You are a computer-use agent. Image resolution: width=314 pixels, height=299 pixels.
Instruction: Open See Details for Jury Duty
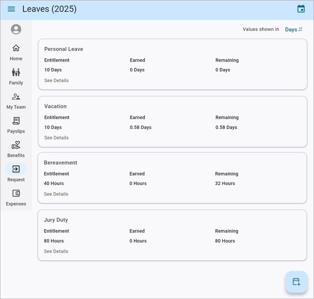click(x=56, y=251)
